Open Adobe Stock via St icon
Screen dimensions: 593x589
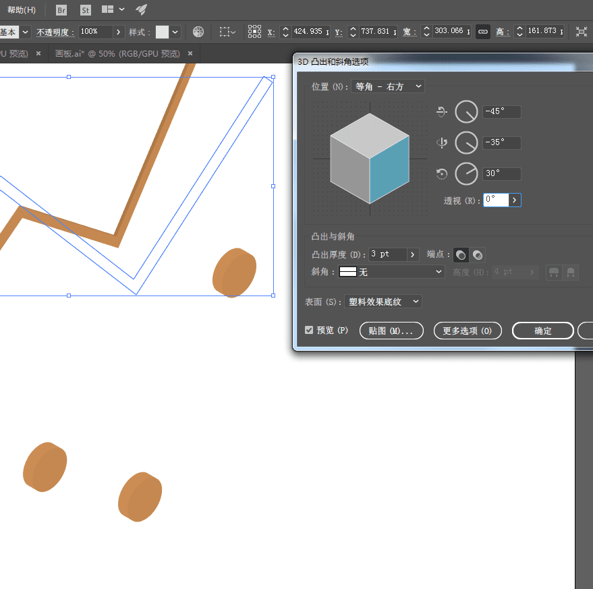point(85,10)
